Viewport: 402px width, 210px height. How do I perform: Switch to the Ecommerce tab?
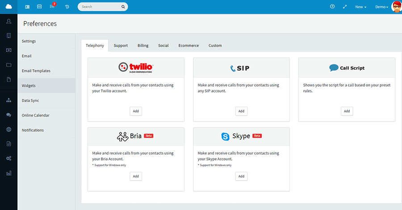pos(188,46)
